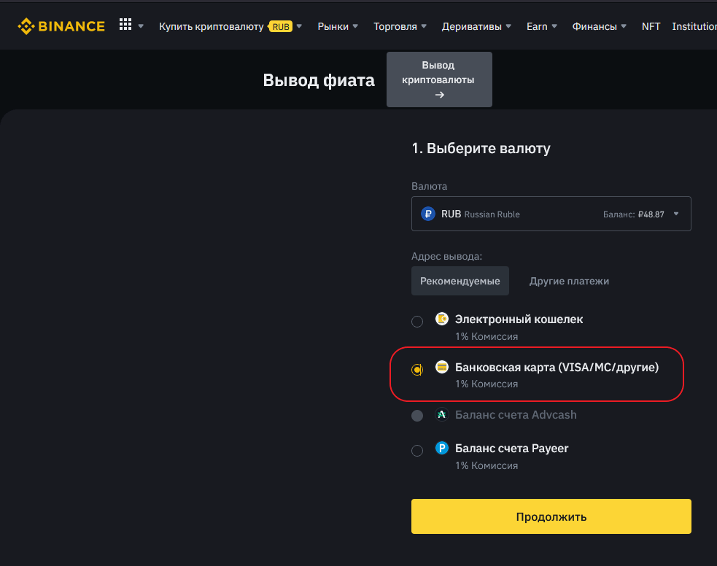The width and height of the screenshot is (717, 566).
Task: Click the Advcash icon in the payment list
Action: tap(441, 414)
